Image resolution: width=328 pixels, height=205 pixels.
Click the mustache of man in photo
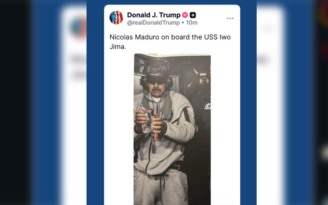[x=157, y=89]
